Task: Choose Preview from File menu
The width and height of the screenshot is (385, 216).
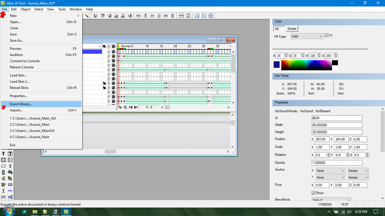Action: tap(41, 48)
